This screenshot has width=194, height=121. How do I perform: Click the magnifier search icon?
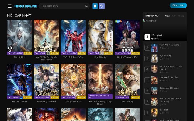click(x=86, y=6)
